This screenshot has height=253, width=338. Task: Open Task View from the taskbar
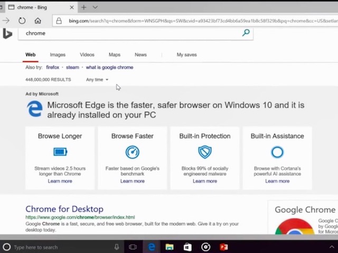point(133,247)
